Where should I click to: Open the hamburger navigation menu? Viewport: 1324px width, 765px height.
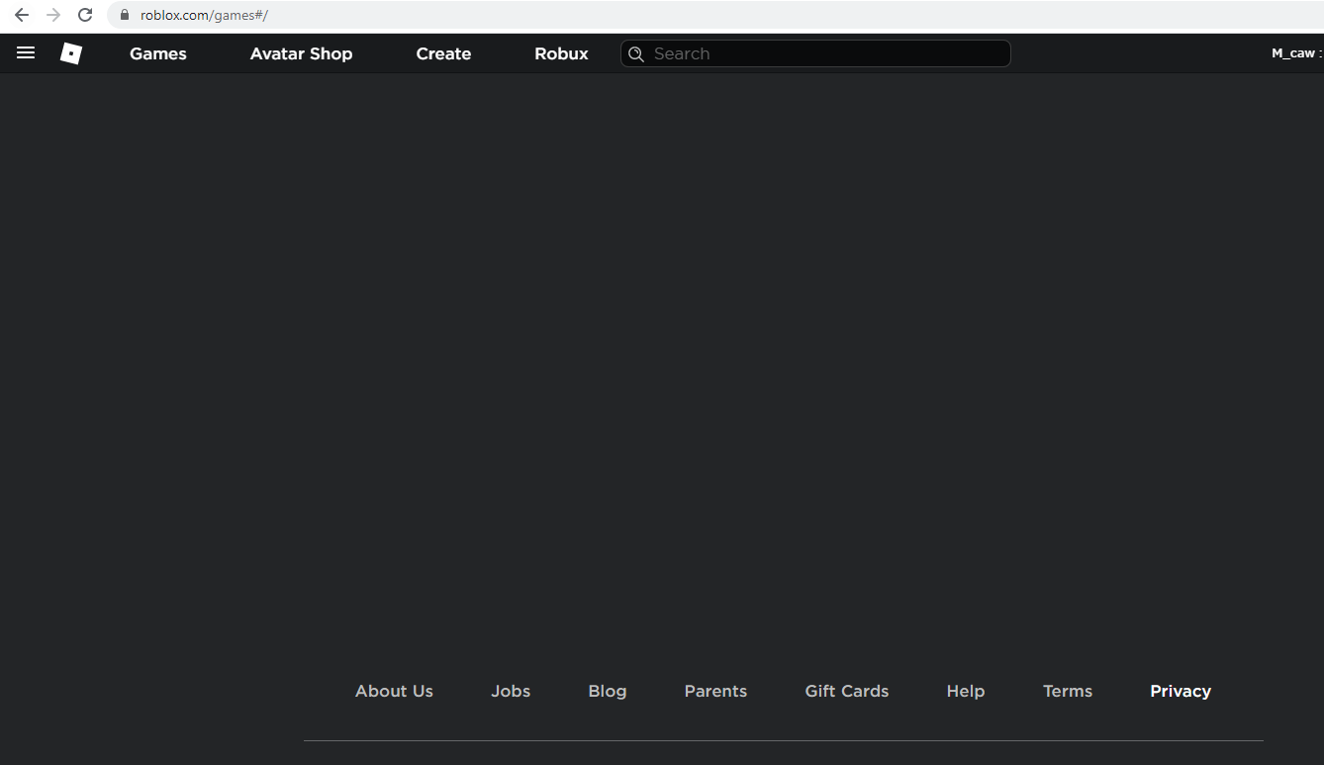(x=26, y=53)
